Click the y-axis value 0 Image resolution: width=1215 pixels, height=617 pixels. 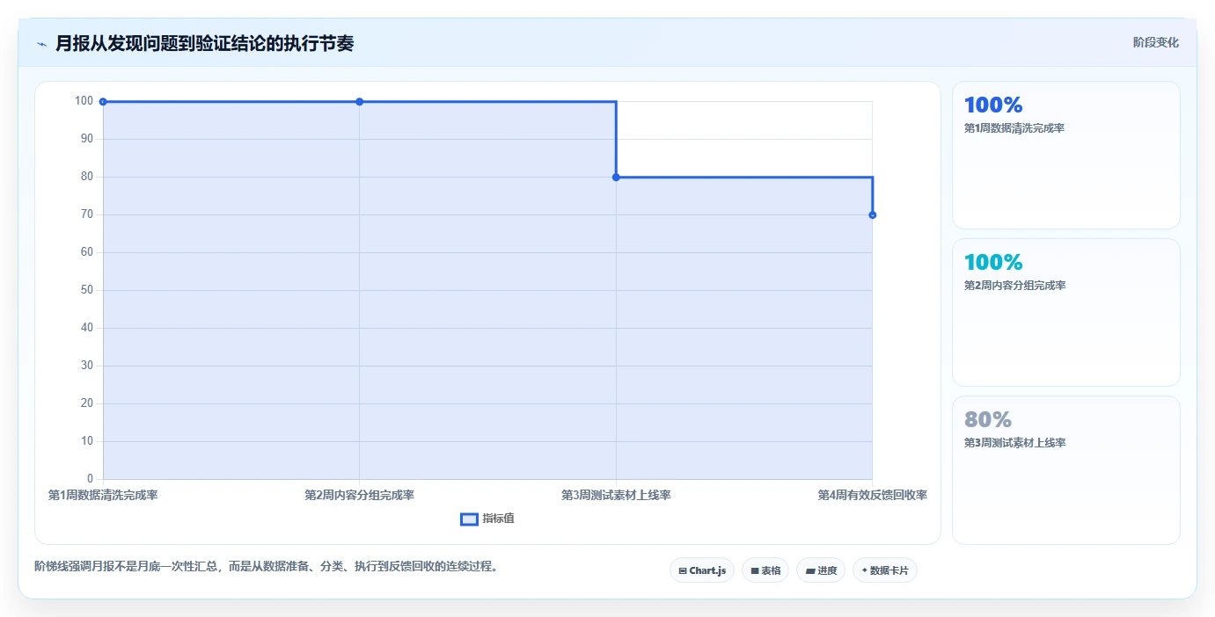click(x=91, y=479)
